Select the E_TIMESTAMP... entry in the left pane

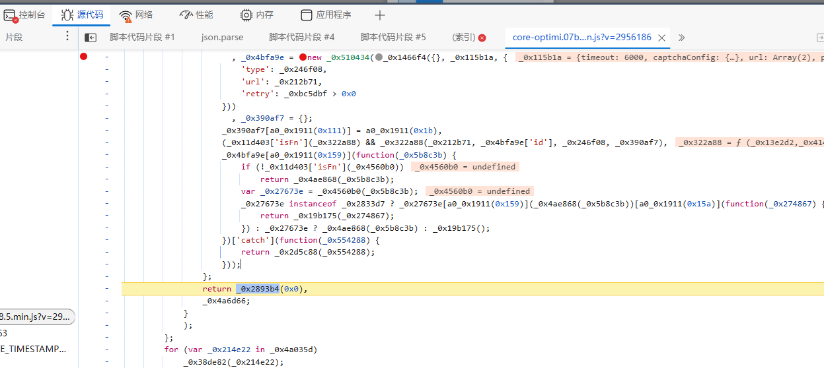coord(33,350)
